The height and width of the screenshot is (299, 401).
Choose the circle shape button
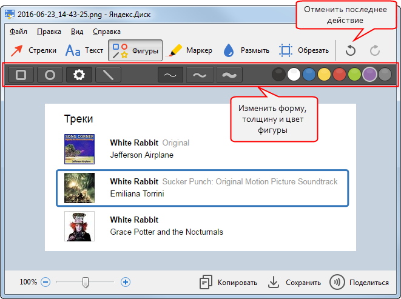[x=50, y=75]
